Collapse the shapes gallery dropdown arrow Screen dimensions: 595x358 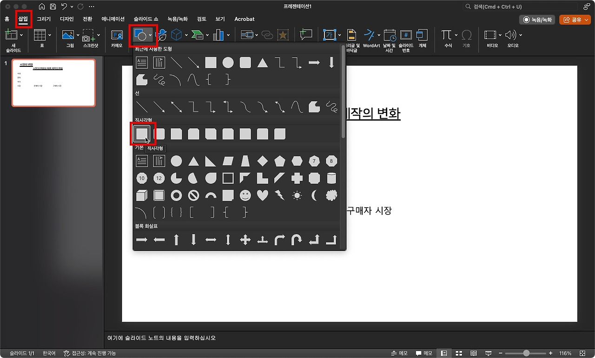point(151,35)
